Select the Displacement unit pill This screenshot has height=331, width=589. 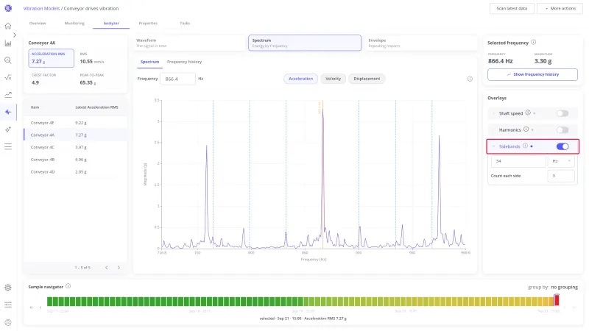[367, 79]
